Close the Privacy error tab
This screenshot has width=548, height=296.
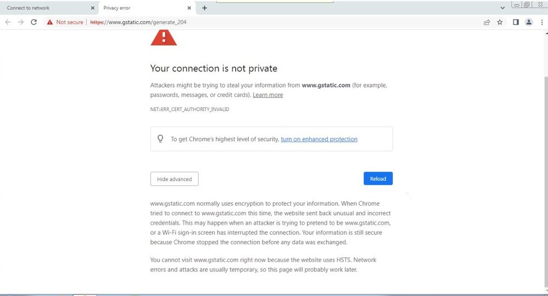(x=189, y=8)
